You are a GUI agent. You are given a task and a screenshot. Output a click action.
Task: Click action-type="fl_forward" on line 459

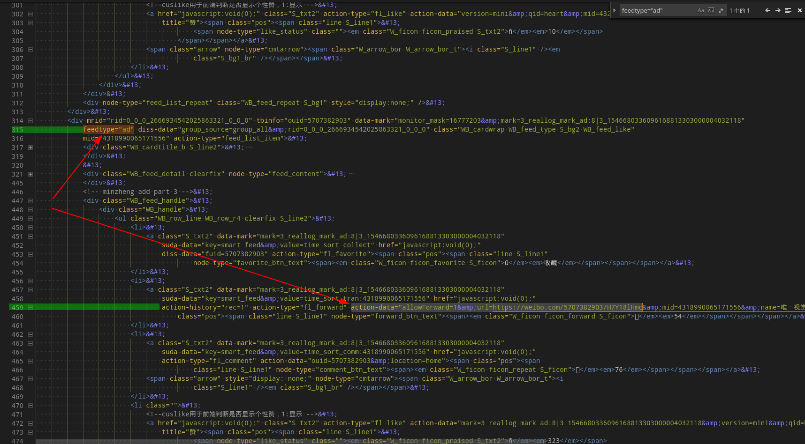tap(300, 307)
